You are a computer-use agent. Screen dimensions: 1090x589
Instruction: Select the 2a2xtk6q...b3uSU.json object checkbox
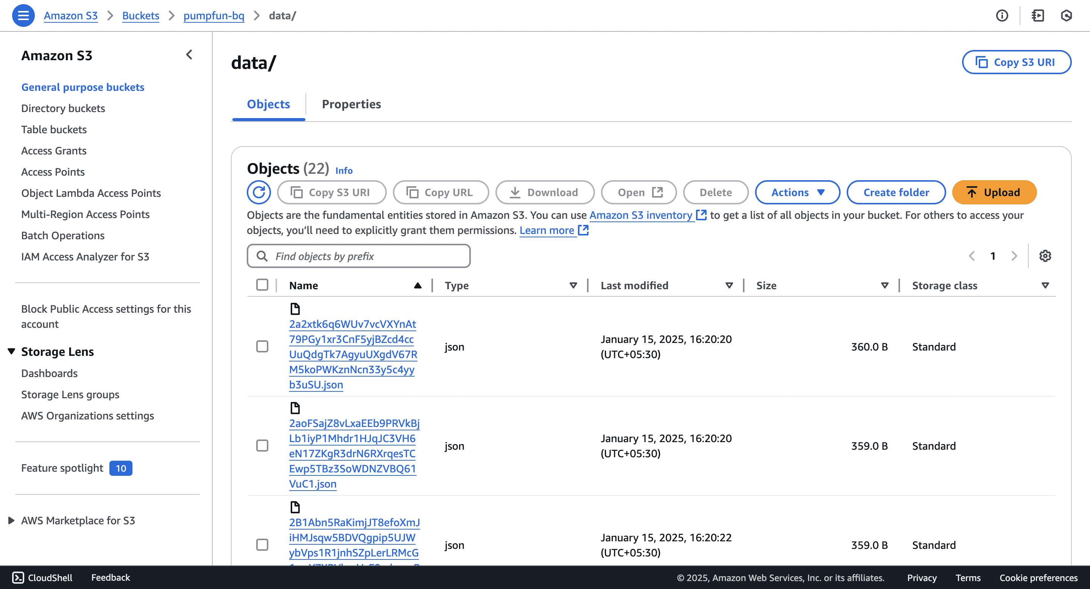262,346
